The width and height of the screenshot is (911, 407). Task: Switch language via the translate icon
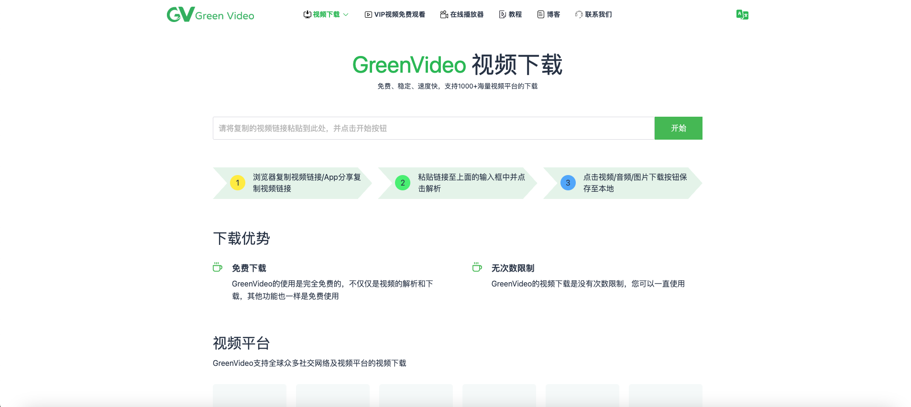click(x=742, y=14)
